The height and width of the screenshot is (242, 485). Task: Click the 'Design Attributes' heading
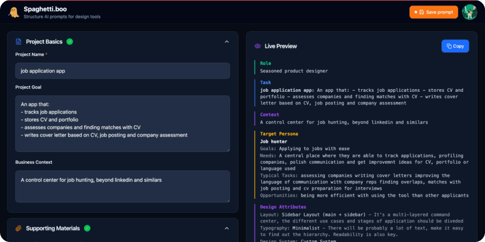pyautogui.click(x=283, y=207)
